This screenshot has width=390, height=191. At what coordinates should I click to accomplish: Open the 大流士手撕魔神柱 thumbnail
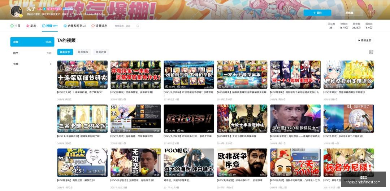242,119
